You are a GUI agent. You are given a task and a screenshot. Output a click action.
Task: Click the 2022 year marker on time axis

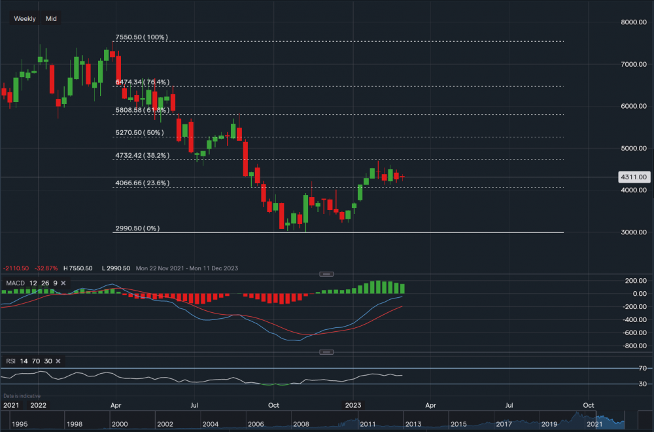coord(38,405)
